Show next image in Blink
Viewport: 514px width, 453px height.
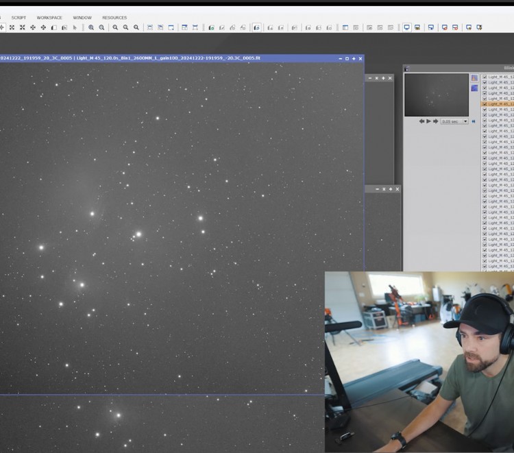(435, 121)
